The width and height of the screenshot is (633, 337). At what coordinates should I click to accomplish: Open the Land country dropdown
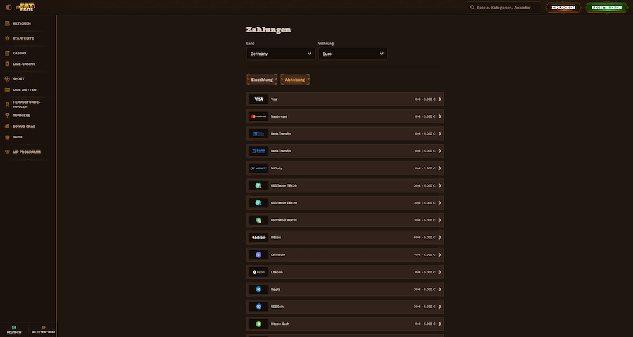(280, 54)
